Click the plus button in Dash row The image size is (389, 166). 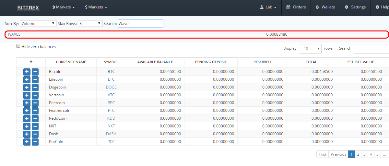pos(27,134)
